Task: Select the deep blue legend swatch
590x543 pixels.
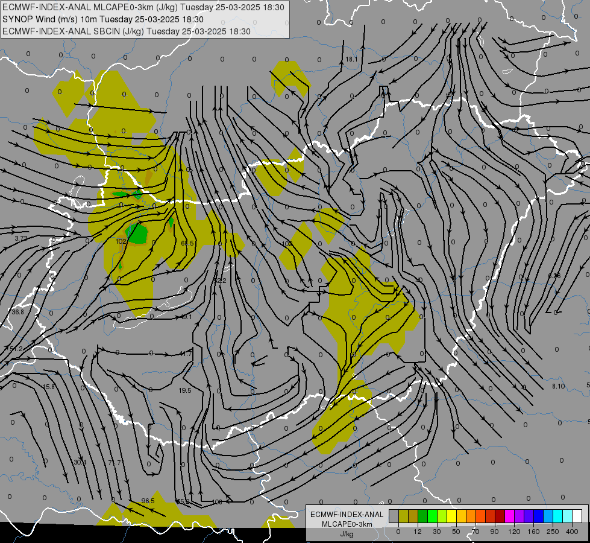Action: (538, 516)
